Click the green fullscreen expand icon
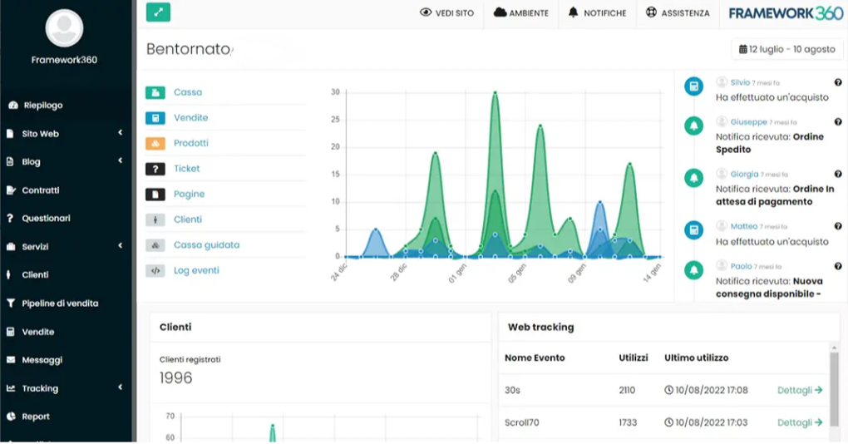 click(158, 12)
